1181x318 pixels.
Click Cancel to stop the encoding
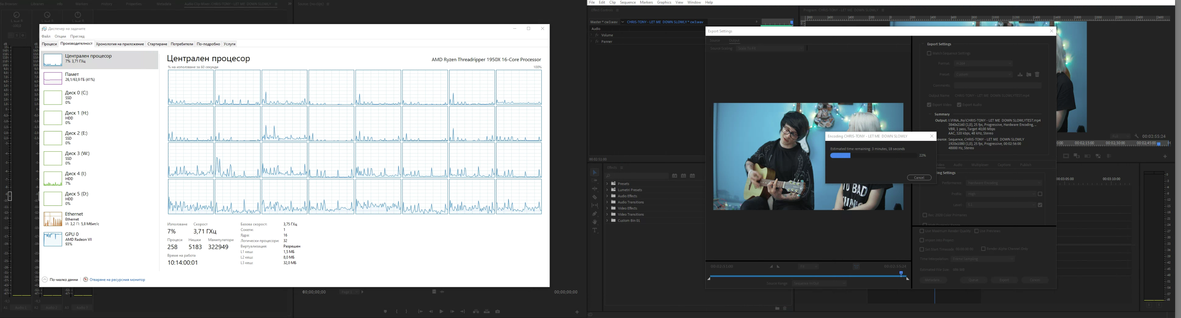tap(919, 177)
